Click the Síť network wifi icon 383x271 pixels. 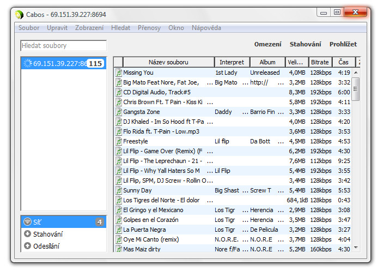(27, 221)
